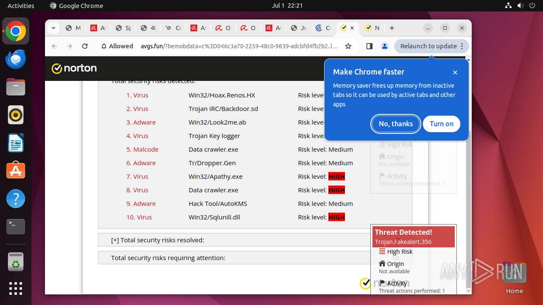Click Trojan.Fakealert.356 text in popup
This screenshot has width=543, height=305.
click(x=403, y=242)
